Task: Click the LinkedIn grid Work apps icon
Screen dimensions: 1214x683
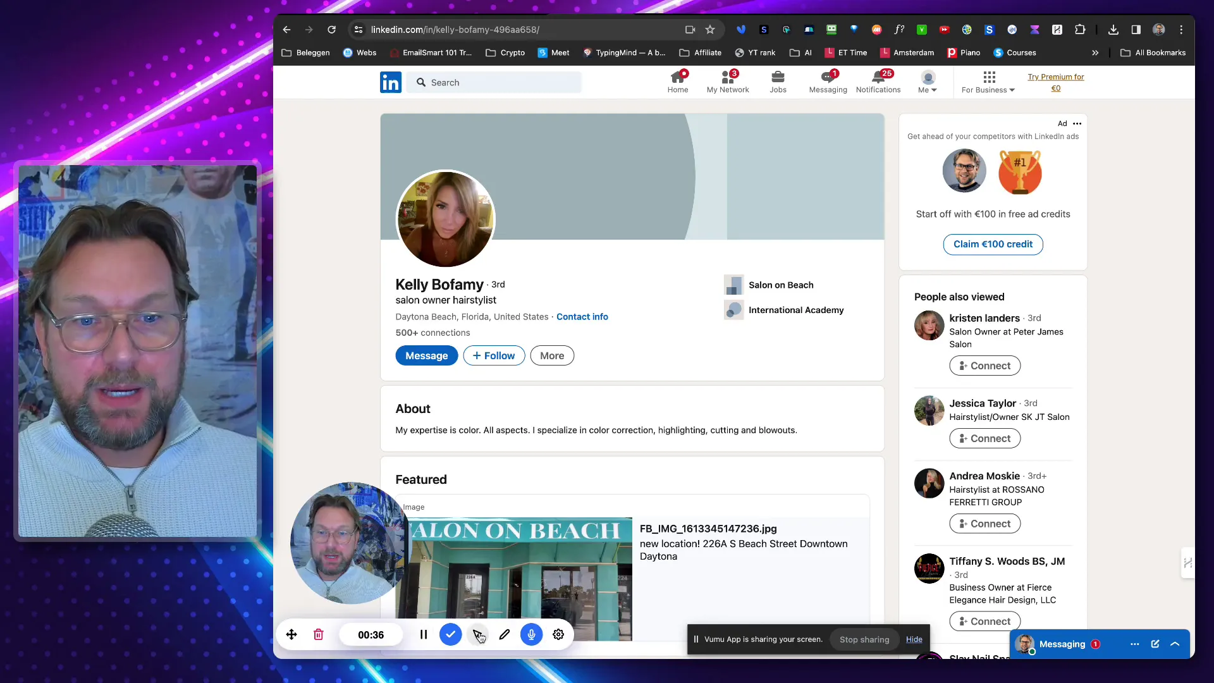Action: (990, 78)
